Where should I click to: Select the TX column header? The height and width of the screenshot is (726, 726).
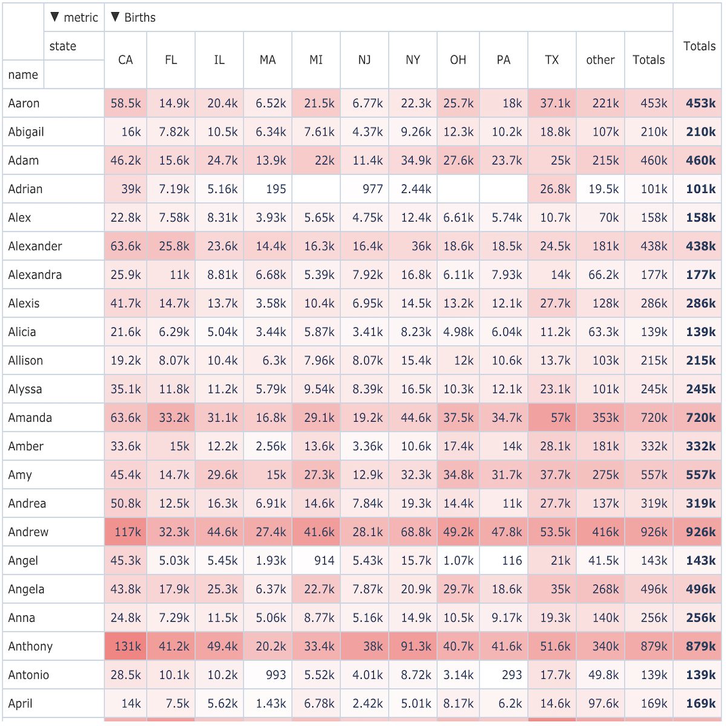[552, 60]
